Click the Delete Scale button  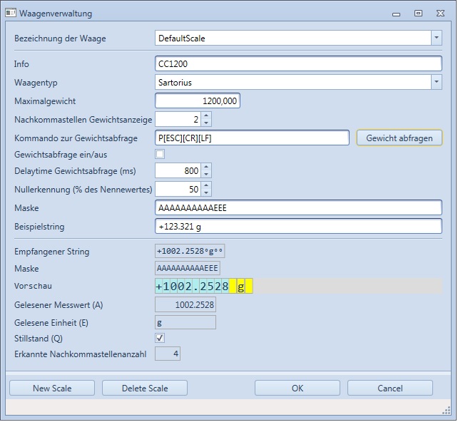pos(145,388)
